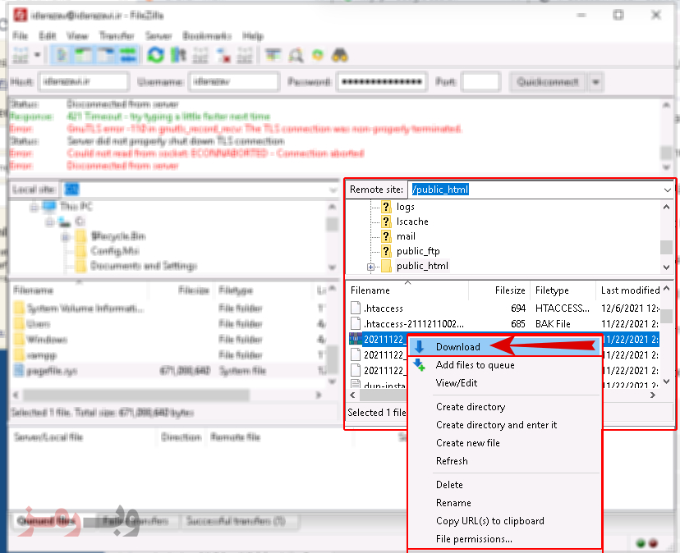Open the Edit menu
This screenshot has height=553, width=680.
tap(48, 35)
